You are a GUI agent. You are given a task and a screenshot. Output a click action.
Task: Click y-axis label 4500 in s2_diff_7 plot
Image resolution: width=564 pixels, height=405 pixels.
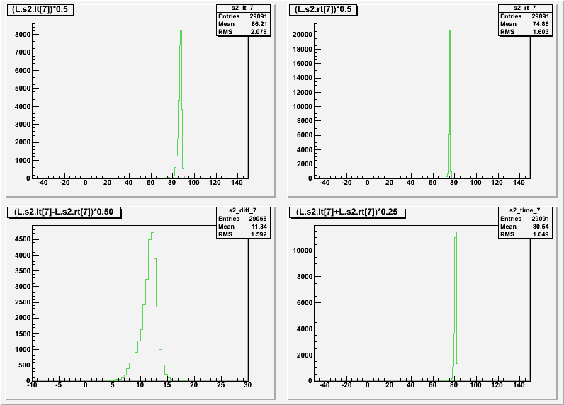(x=22, y=240)
